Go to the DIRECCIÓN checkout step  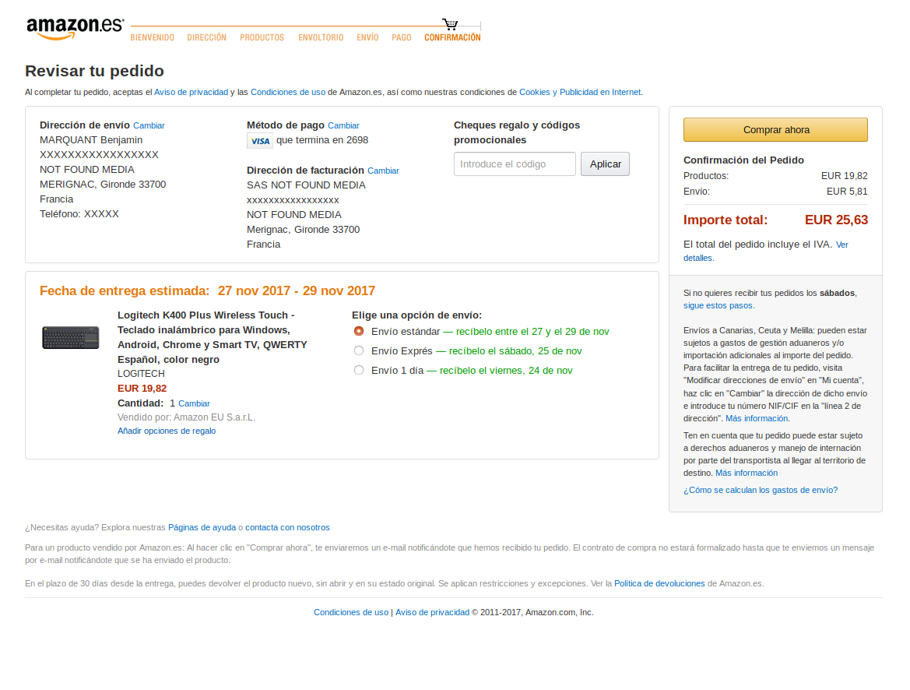[x=206, y=37]
